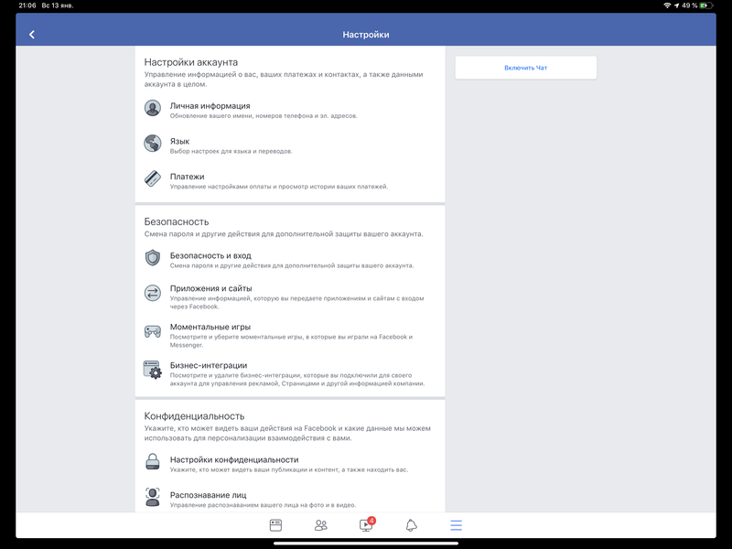
Task: Tap the Настройки title in header
Action: (366, 35)
